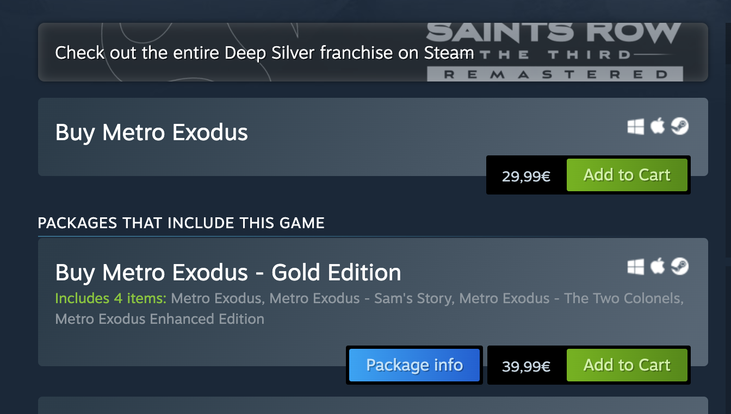Click Windows icon in Buy Metro Exodus box
This screenshot has width=731, height=414.
coord(635,127)
